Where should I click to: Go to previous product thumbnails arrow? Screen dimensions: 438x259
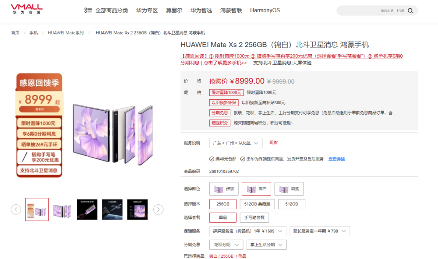pos(16,209)
